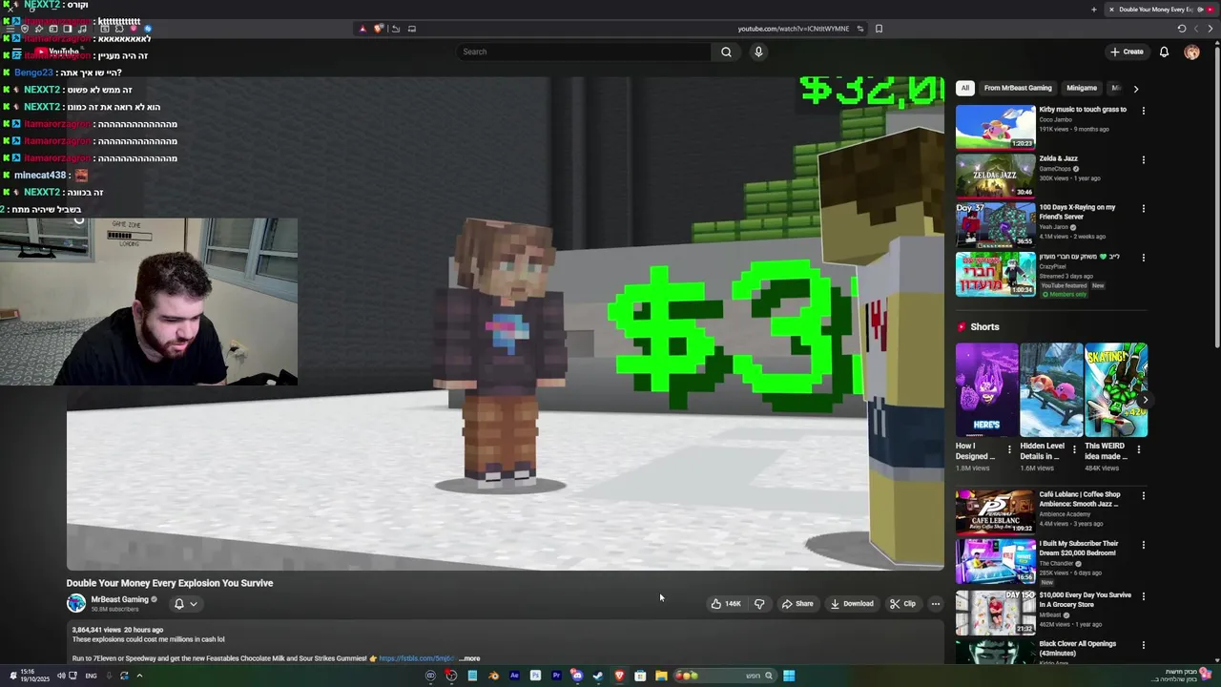The width and height of the screenshot is (1221, 687).
Task: Open Kirby music to touch grass thumbnail
Action: pyautogui.click(x=995, y=127)
